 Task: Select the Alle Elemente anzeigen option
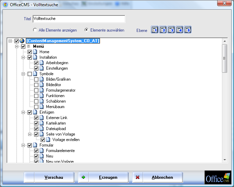pyautogui.click(x=35, y=30)
